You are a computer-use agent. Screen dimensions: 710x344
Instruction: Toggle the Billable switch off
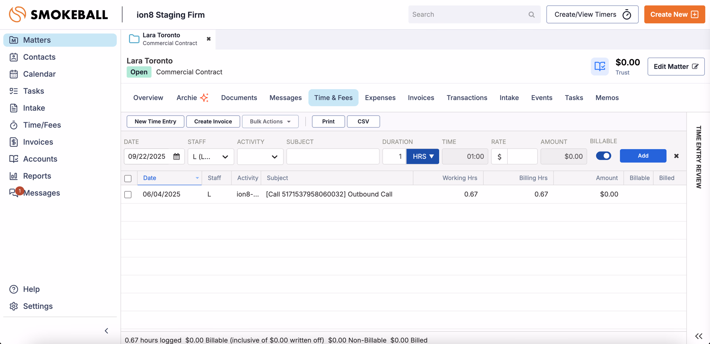pyautogui.click(x=603, y=156)
